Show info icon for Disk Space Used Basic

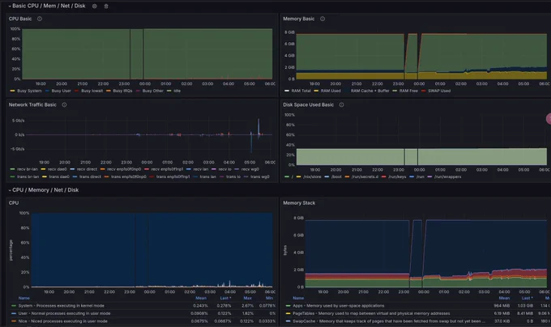click(342, 104)
